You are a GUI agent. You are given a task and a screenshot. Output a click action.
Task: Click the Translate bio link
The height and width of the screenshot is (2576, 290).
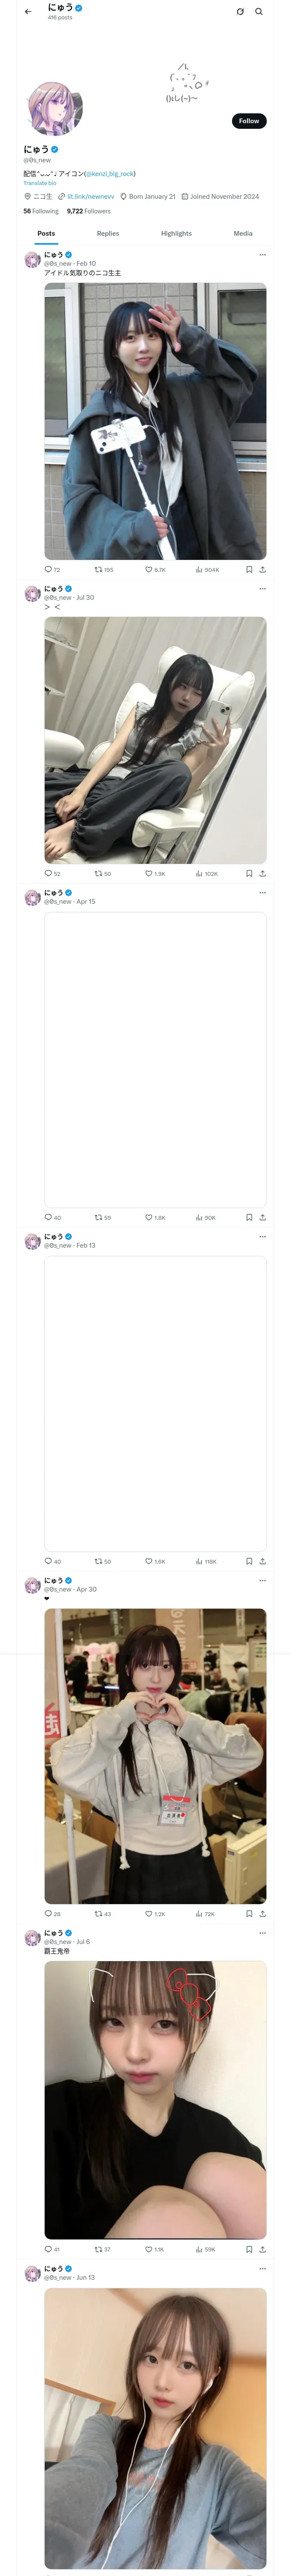[x=40, y=183]
